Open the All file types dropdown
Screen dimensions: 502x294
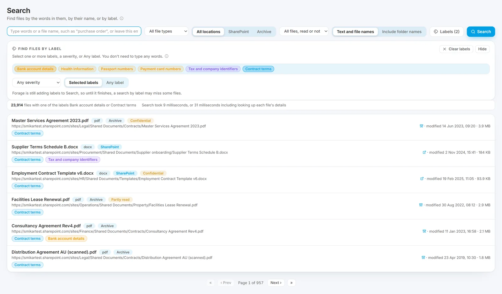pos(167,31)
